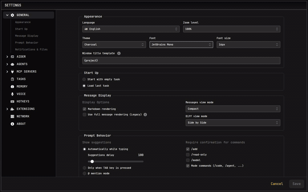The height and width of the screenshot is (192, 308).
Task: Open Diff view mode dropdown
Action: (x=233, y=123)
